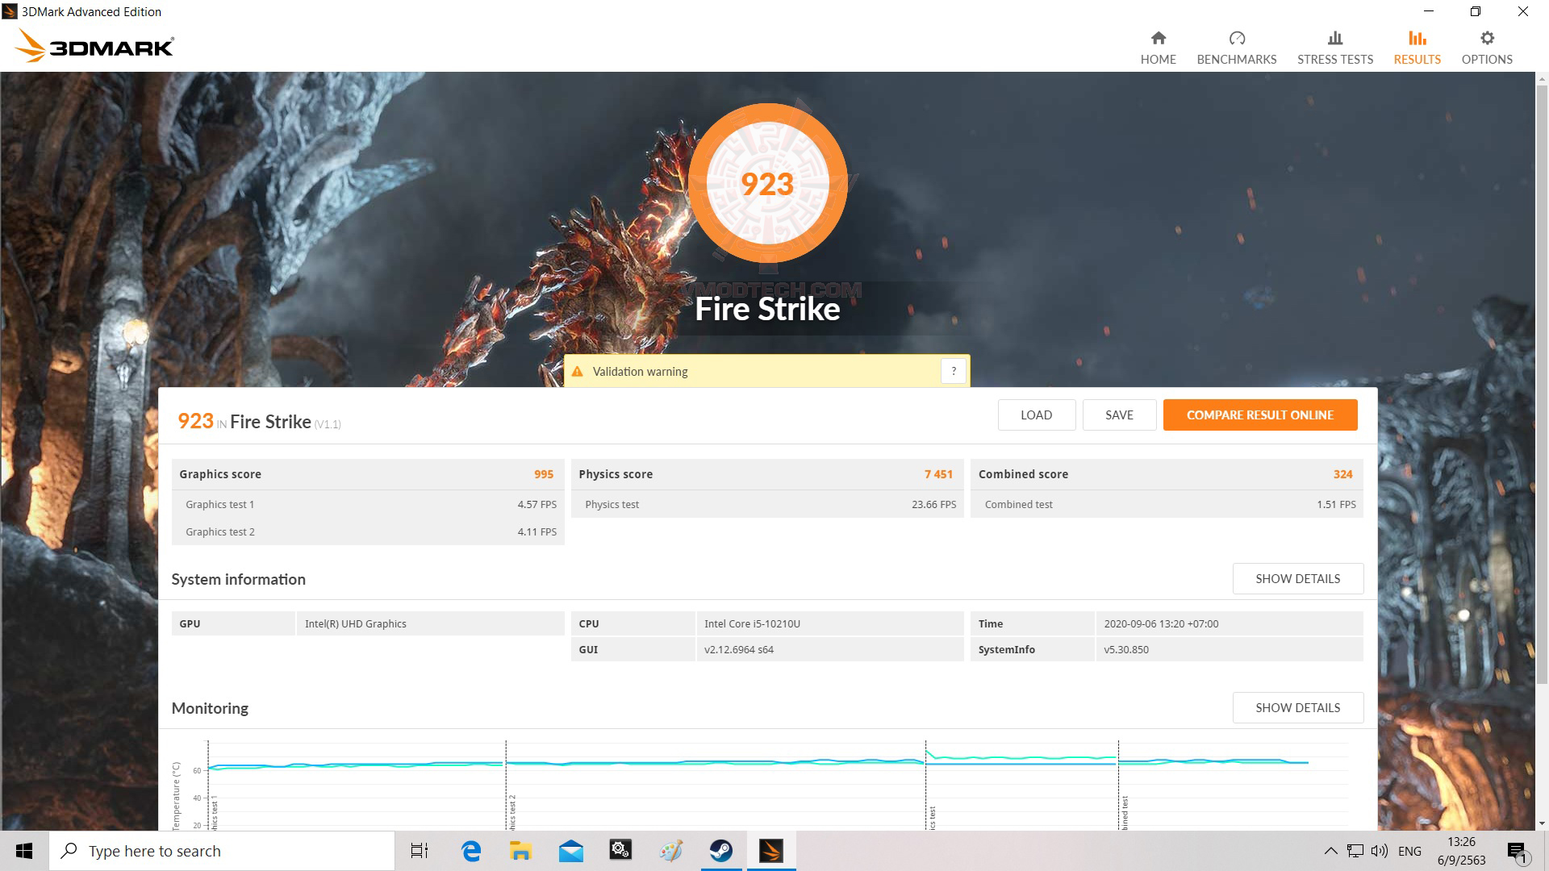Click the validation warning triangle icon
The image size is (1549, 871).
577,372
